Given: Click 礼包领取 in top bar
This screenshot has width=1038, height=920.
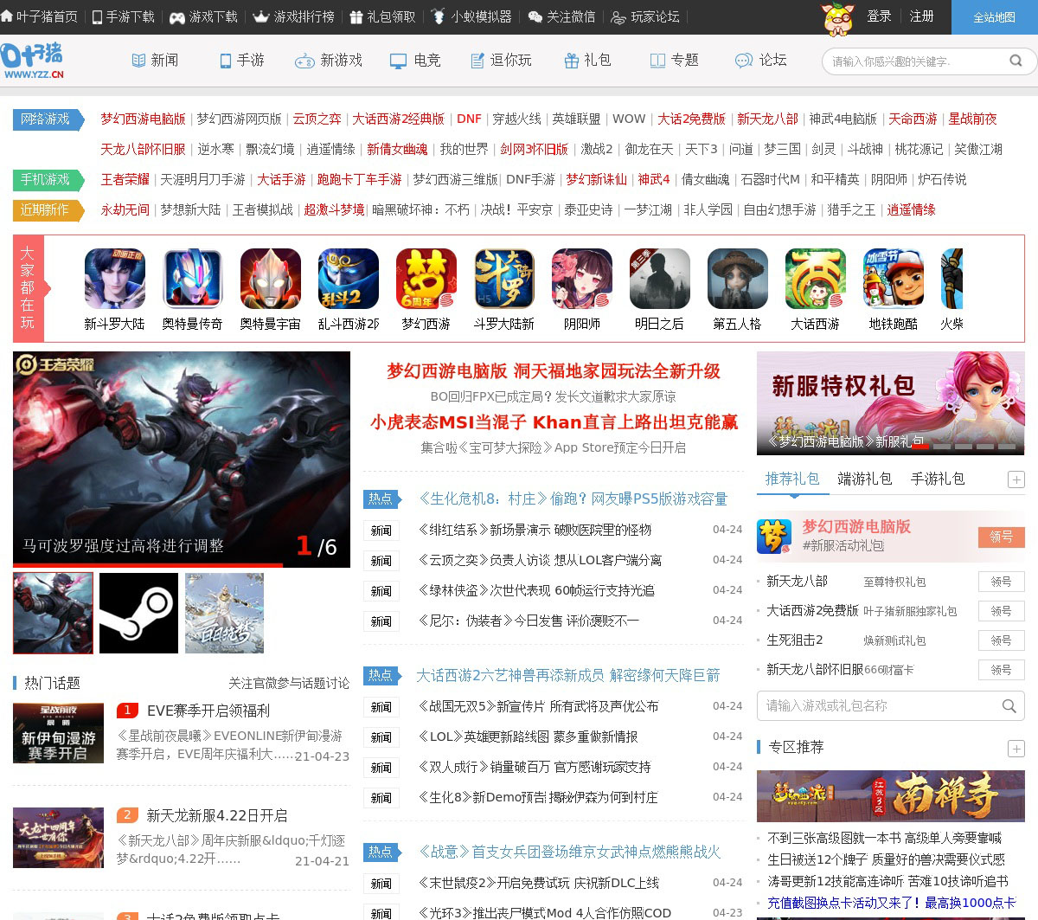Looking at the screenshot, I should tap(382, 16).
